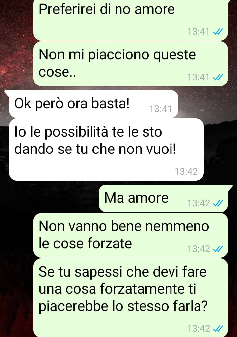
Task: Tap read receipt on 'Preferirei di no amore'
Action: pos(218,32)
